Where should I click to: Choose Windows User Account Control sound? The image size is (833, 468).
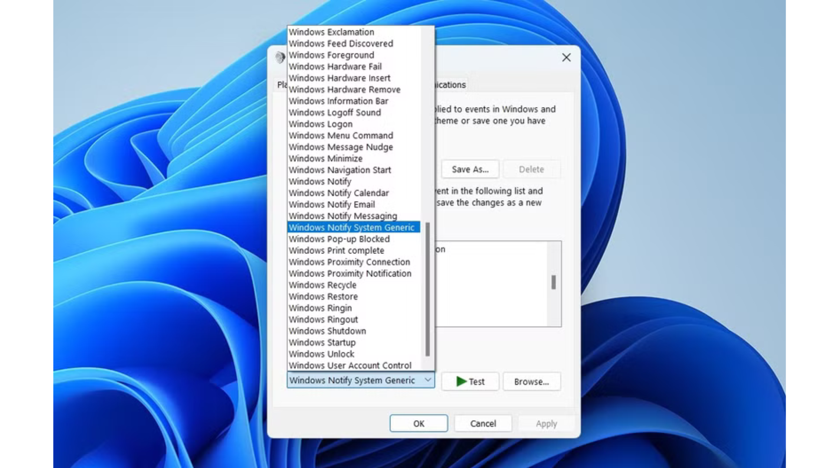[350, 365]
